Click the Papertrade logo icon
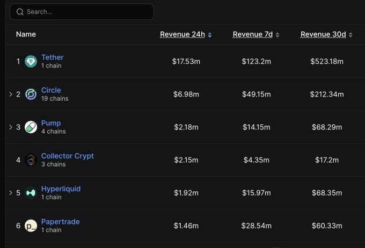The height and width of the screenshot is (248, 365). coord(31,226)
